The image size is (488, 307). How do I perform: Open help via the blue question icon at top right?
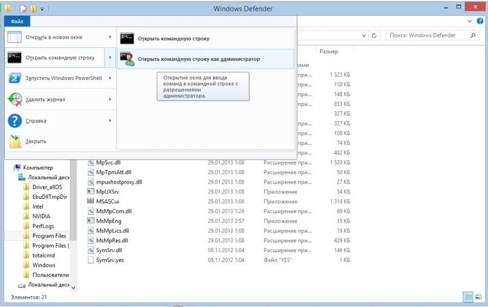[x=480, y=21]
